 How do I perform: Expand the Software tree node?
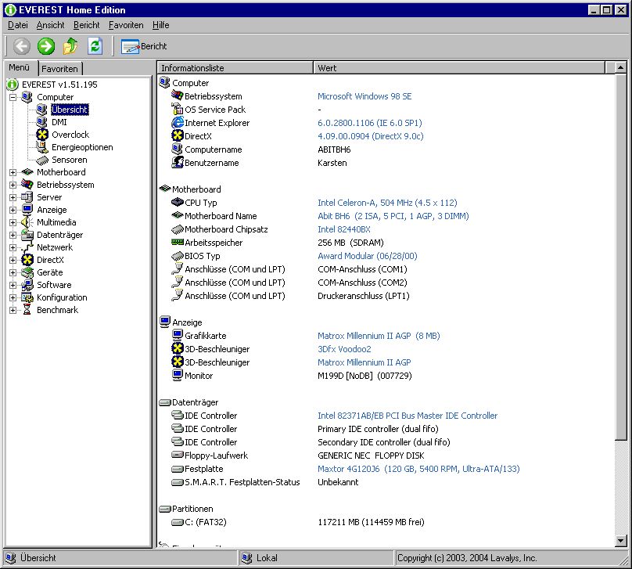point(13,285)
